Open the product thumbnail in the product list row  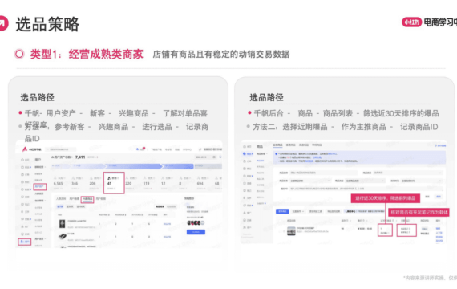tap(291, 231)
